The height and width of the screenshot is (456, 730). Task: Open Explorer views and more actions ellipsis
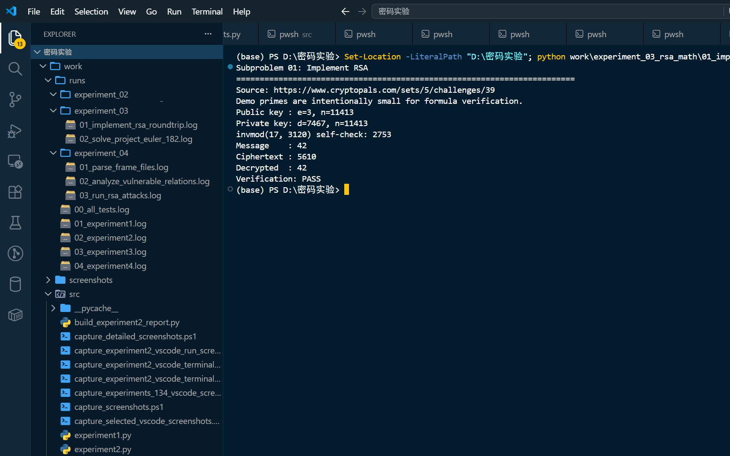(208, 34)
